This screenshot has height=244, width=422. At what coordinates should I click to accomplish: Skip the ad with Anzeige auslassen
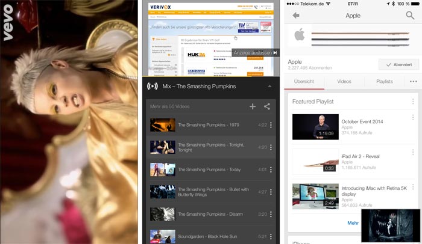[255, 53]
